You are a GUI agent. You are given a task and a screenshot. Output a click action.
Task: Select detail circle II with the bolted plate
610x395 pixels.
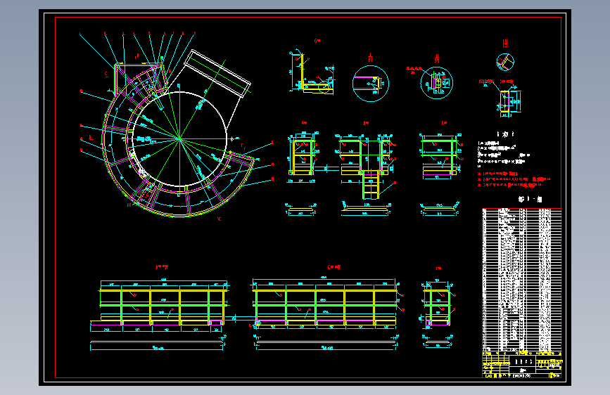(x=436, y=83)
